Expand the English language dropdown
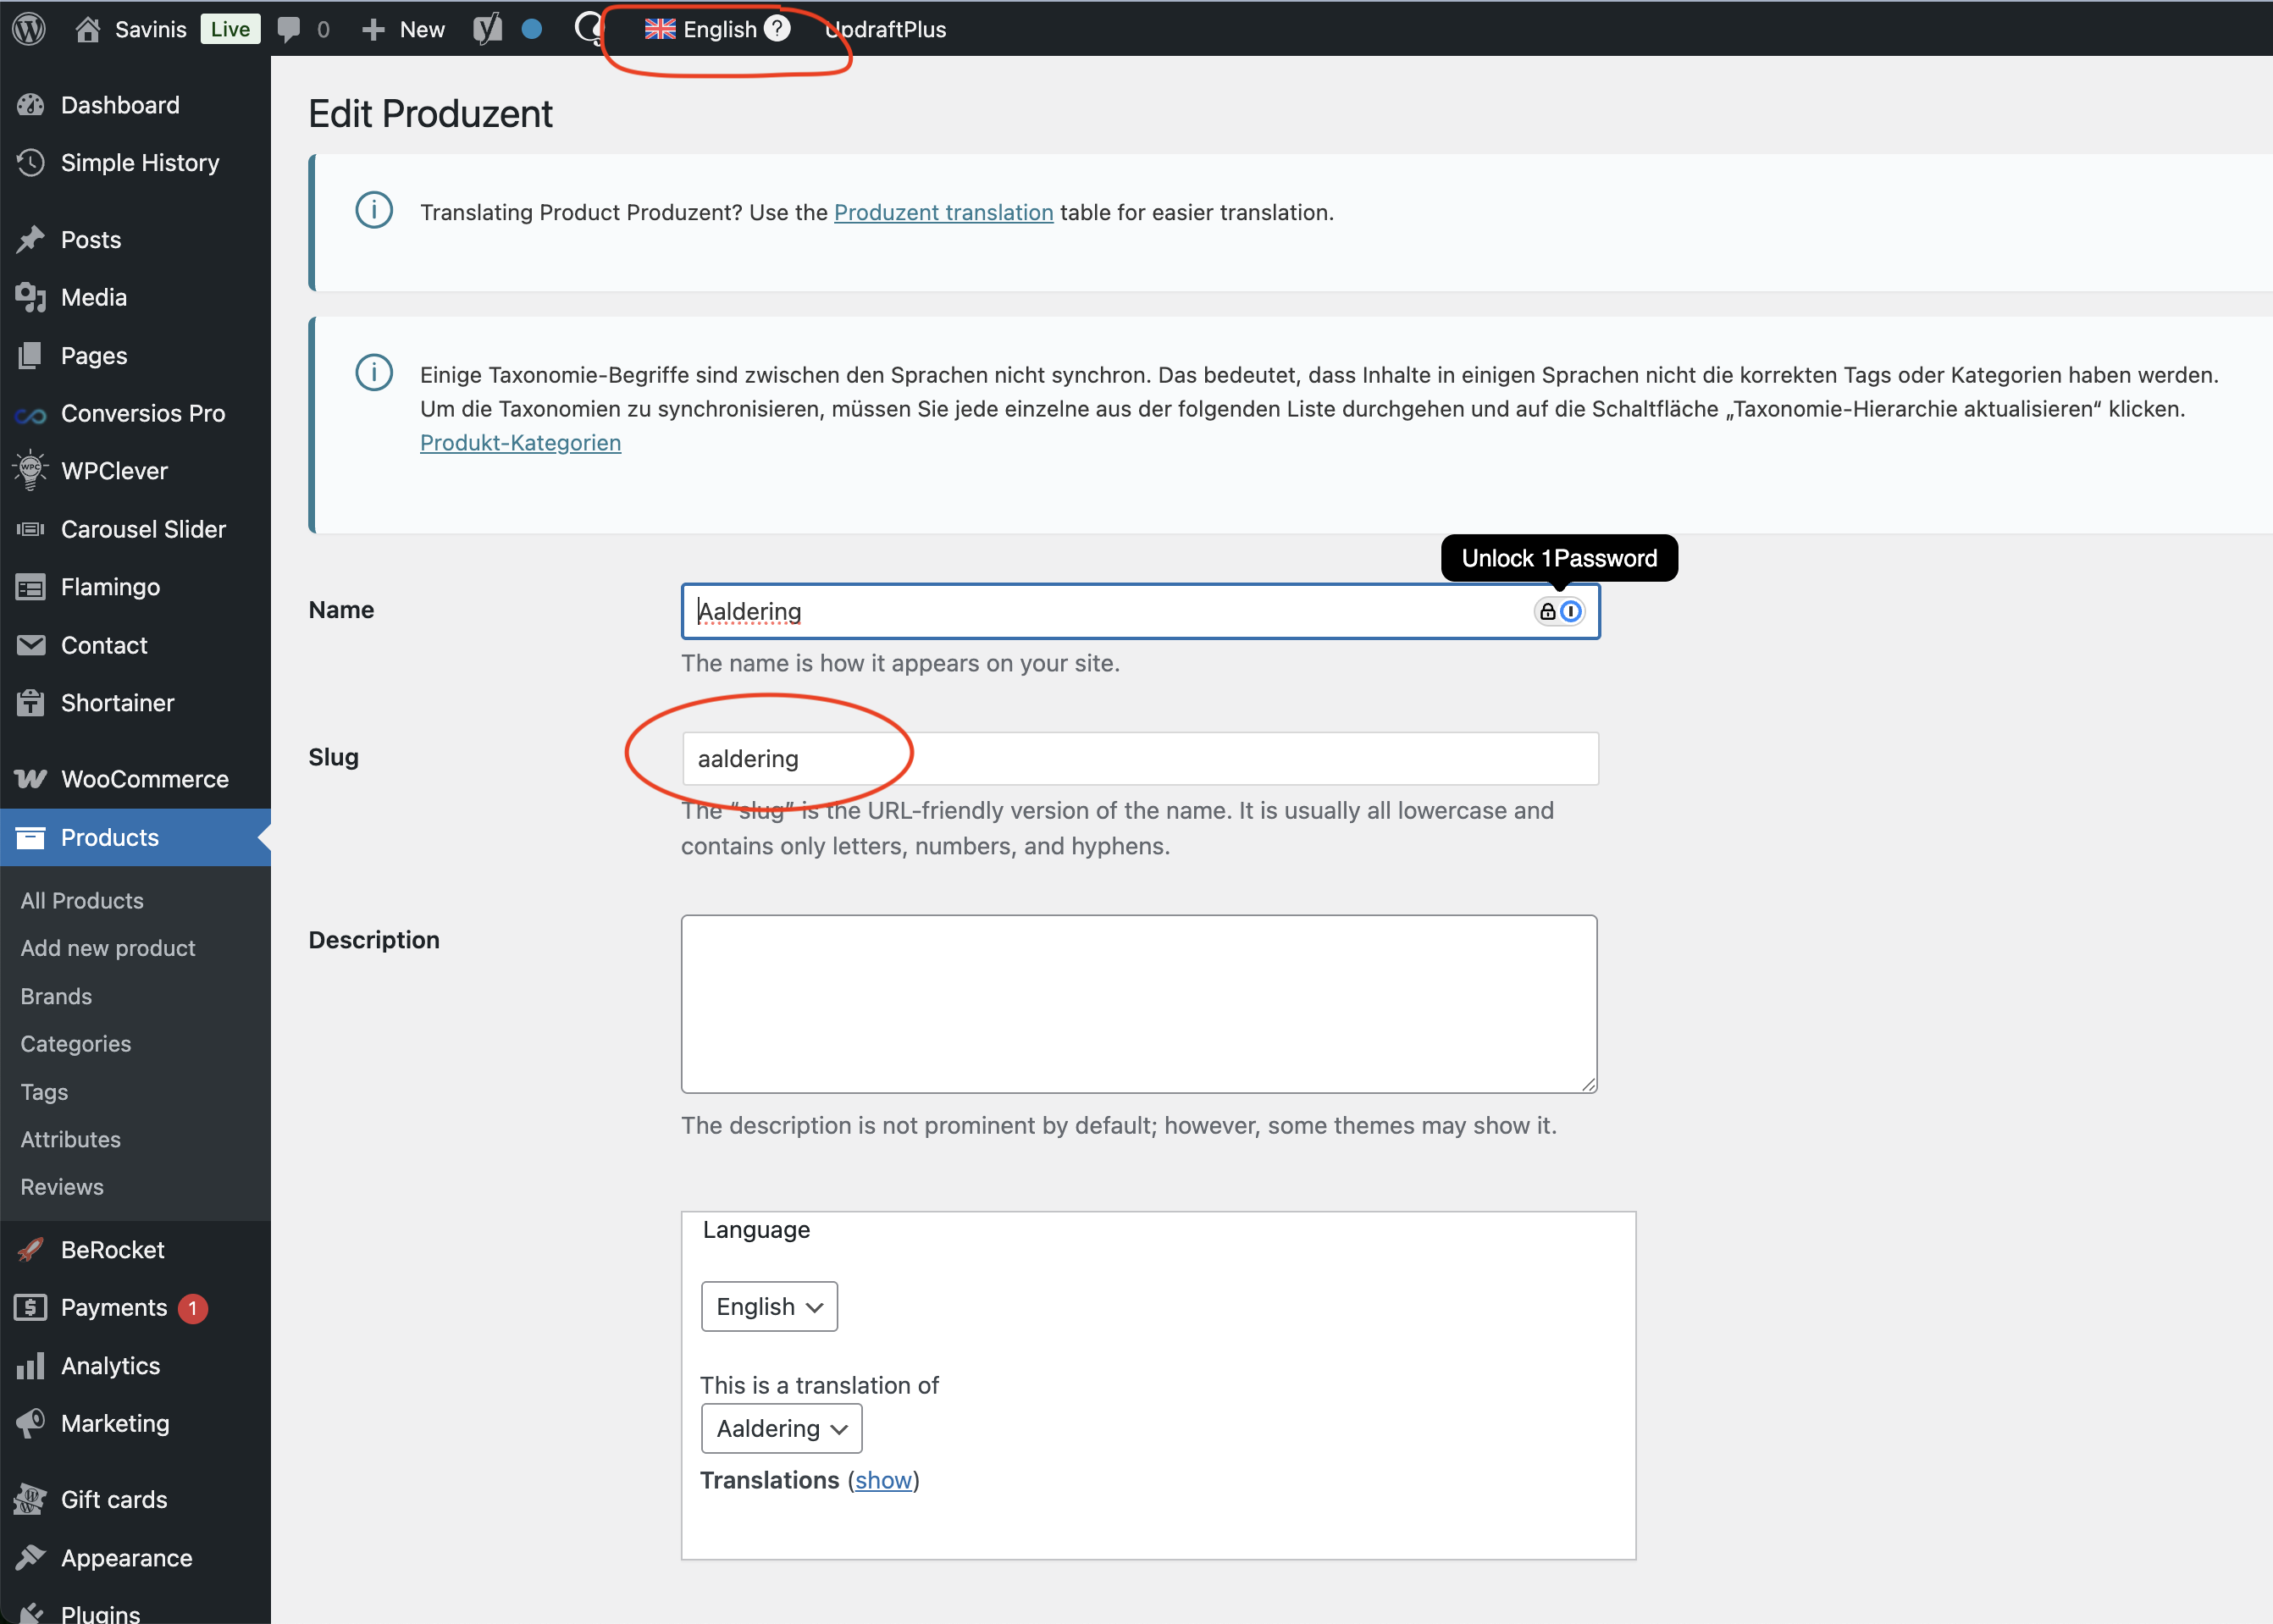 pyautogui.click(x=769, y=1306)
